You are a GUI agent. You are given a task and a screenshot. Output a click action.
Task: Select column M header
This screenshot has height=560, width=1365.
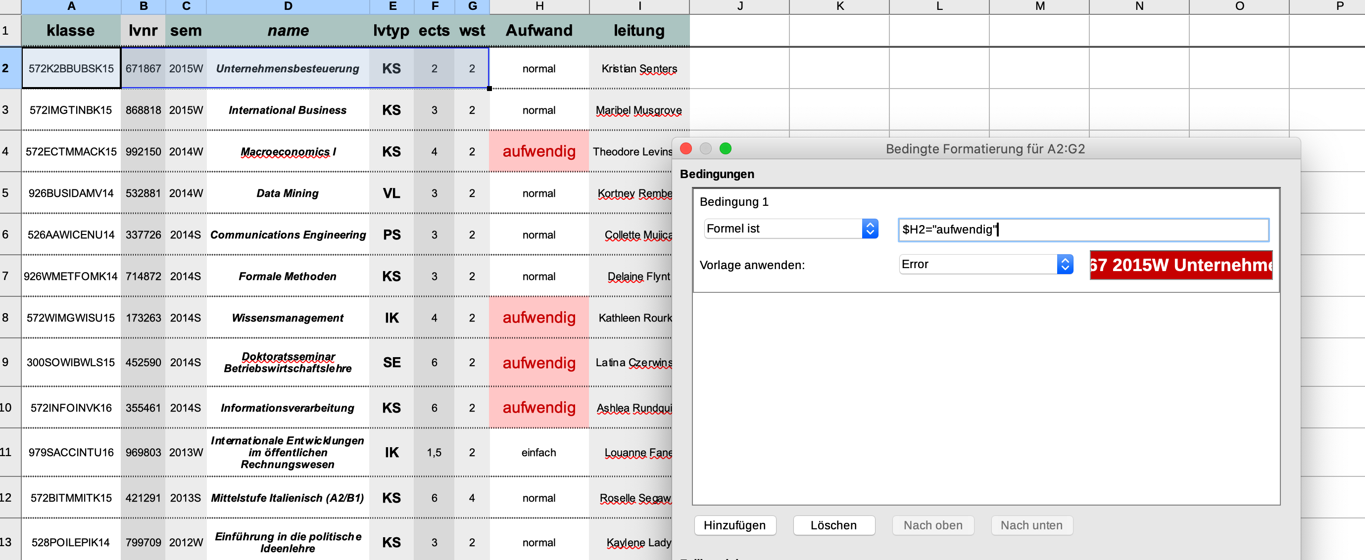pos(1039,6)
